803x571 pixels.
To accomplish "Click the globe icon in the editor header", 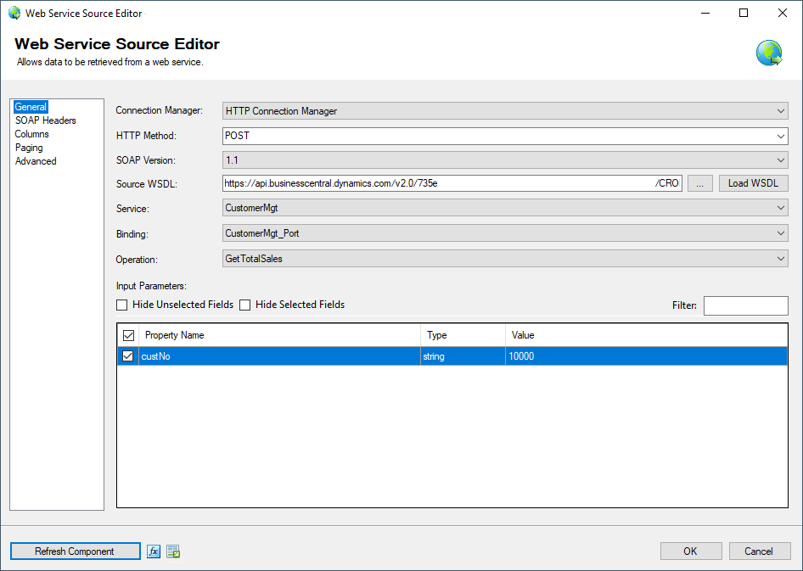I will (x=768, y=52).
